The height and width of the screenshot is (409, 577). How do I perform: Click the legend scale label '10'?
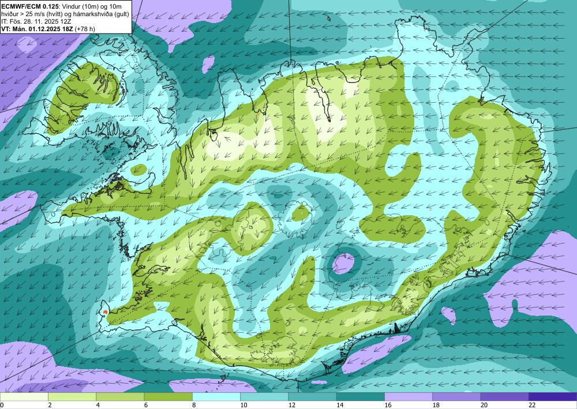(x=243, y=405)
